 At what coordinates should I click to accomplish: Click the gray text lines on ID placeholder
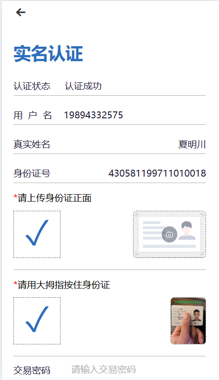pyautogui.click(x=154, y=230)
